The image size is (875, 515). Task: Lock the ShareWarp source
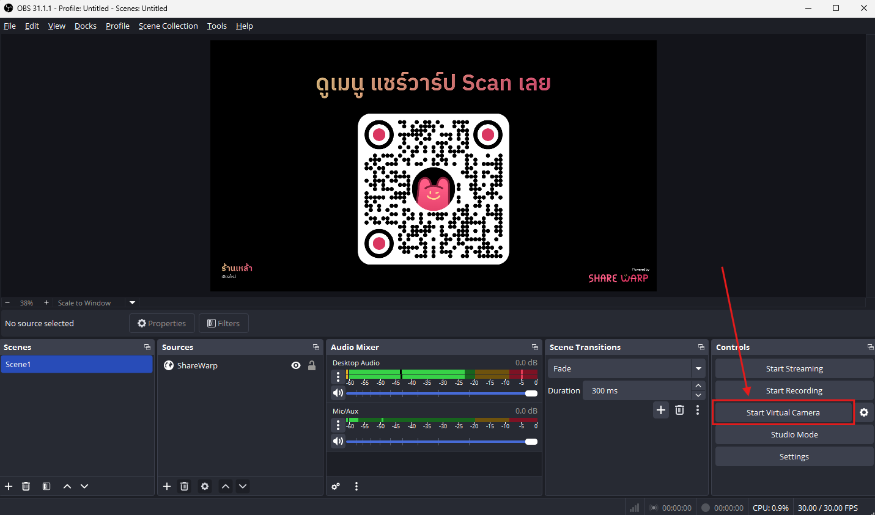[311, 365]
